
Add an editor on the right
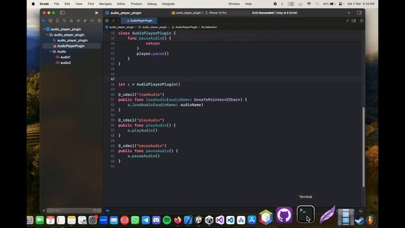point(361,21)
